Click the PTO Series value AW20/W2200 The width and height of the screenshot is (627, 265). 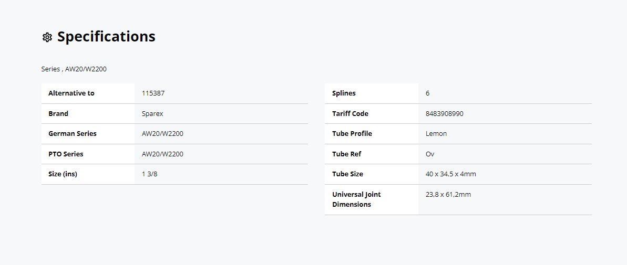[162, 154]
